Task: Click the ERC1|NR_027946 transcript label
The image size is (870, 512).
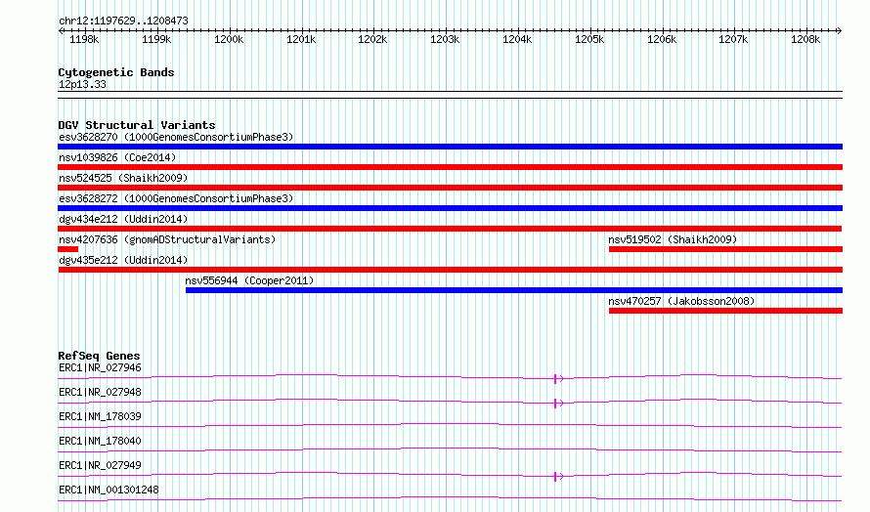Action: click(100, 367)
